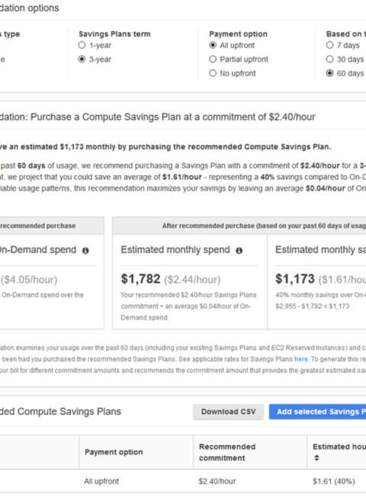
Task: Select 30 days lookback period
Action: click(329, 60)
